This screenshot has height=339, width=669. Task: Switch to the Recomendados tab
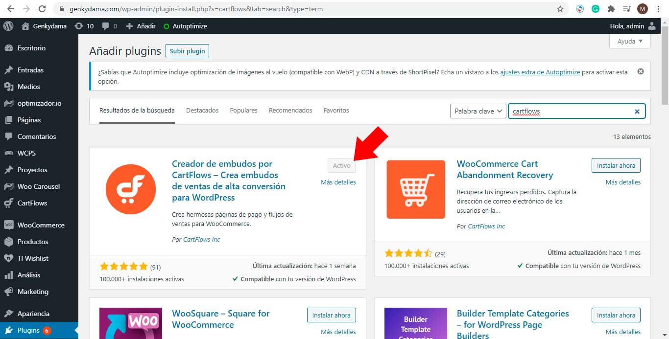(290, 111)
